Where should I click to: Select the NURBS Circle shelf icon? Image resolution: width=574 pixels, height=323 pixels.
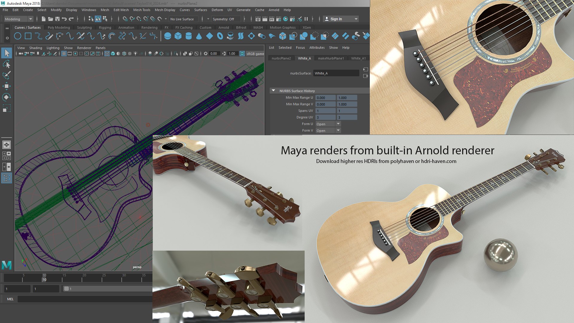click(18, 36)
